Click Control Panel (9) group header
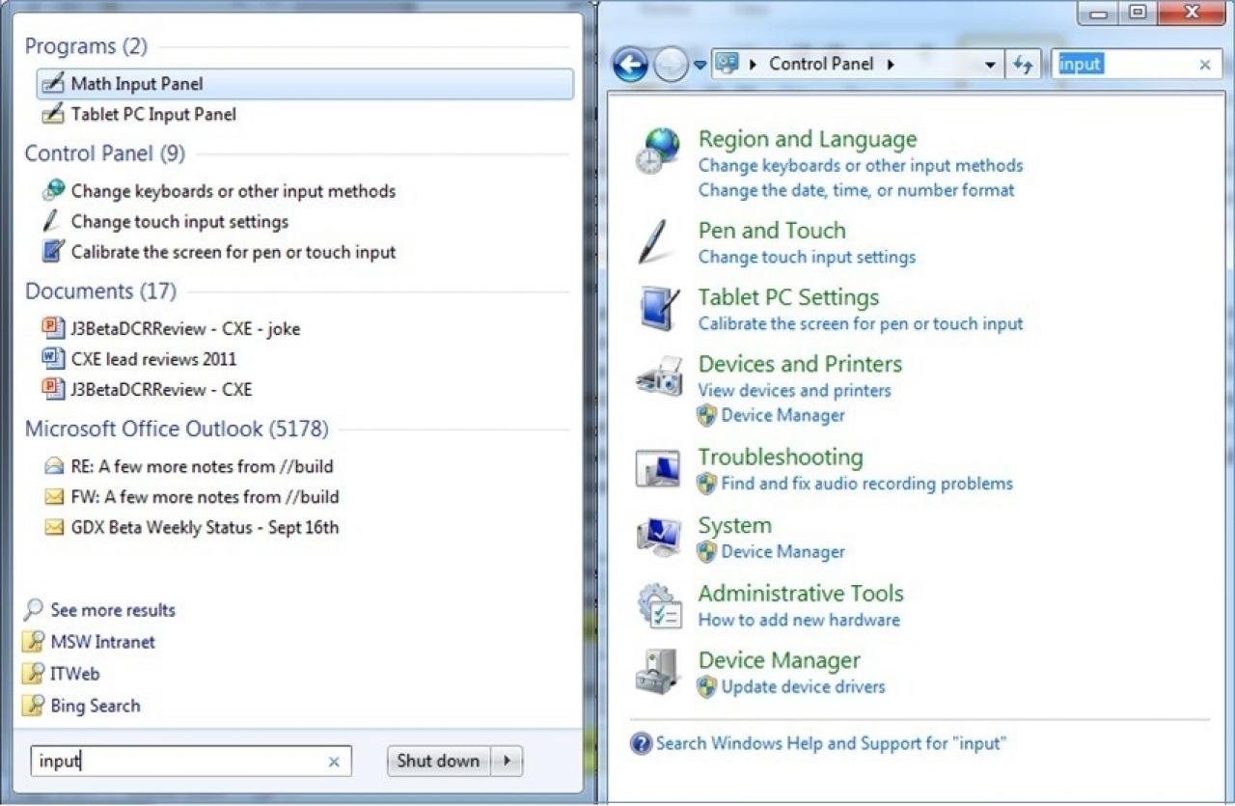 104,153
